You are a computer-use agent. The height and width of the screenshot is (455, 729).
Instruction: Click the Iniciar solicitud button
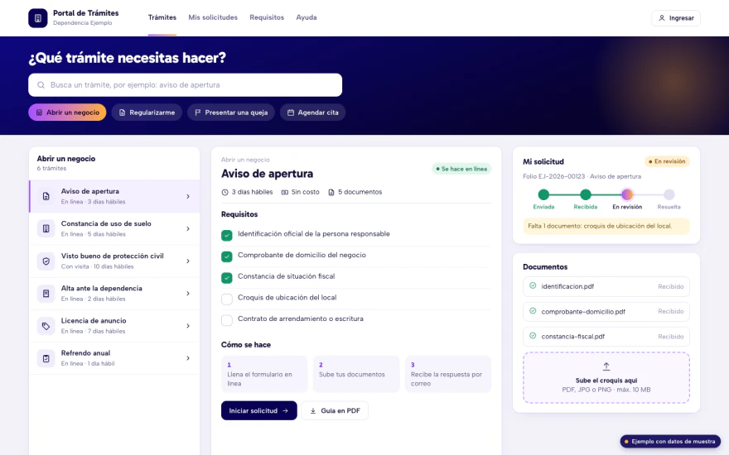click(259, 411)
